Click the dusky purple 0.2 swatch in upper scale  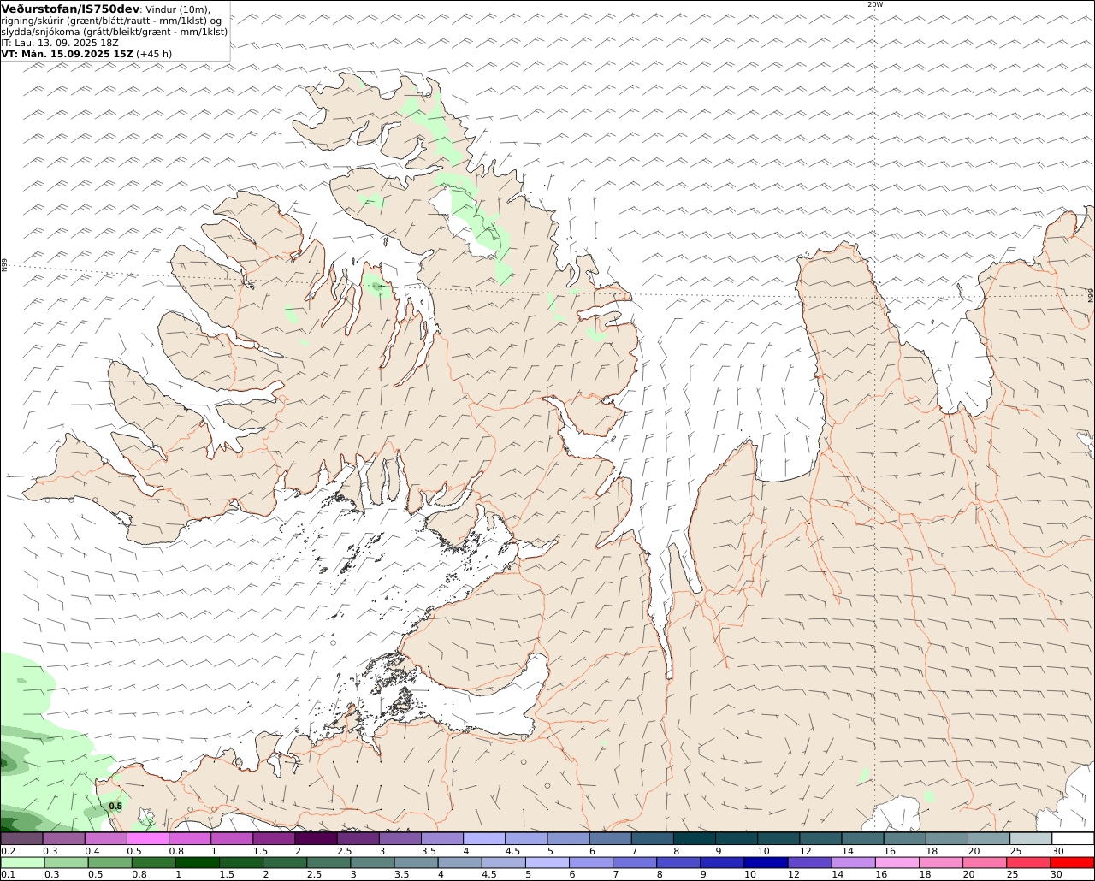point(21,839)
